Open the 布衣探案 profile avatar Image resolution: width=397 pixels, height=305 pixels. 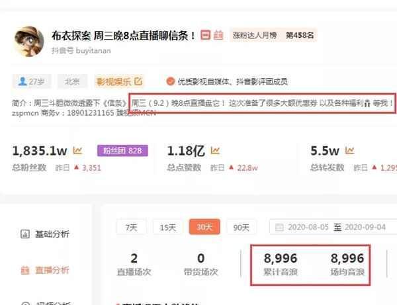coord(29,41)
